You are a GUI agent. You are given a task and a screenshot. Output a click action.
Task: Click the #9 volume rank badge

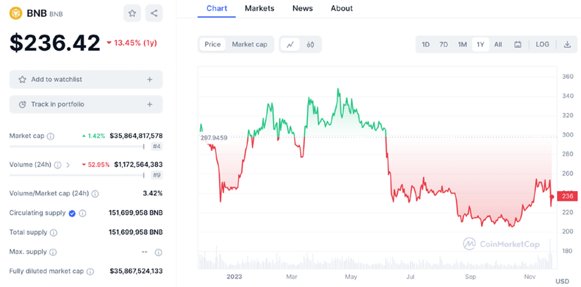(157, 175)
